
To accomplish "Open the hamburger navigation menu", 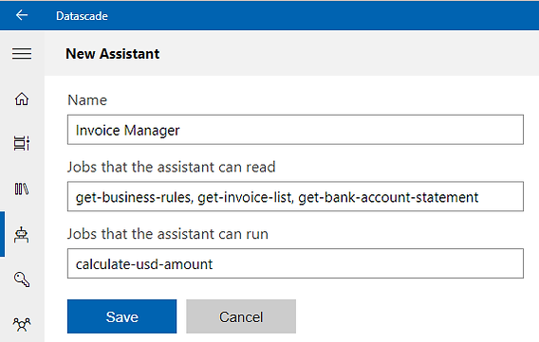I will pyautogui.click(x=22, y=53).
